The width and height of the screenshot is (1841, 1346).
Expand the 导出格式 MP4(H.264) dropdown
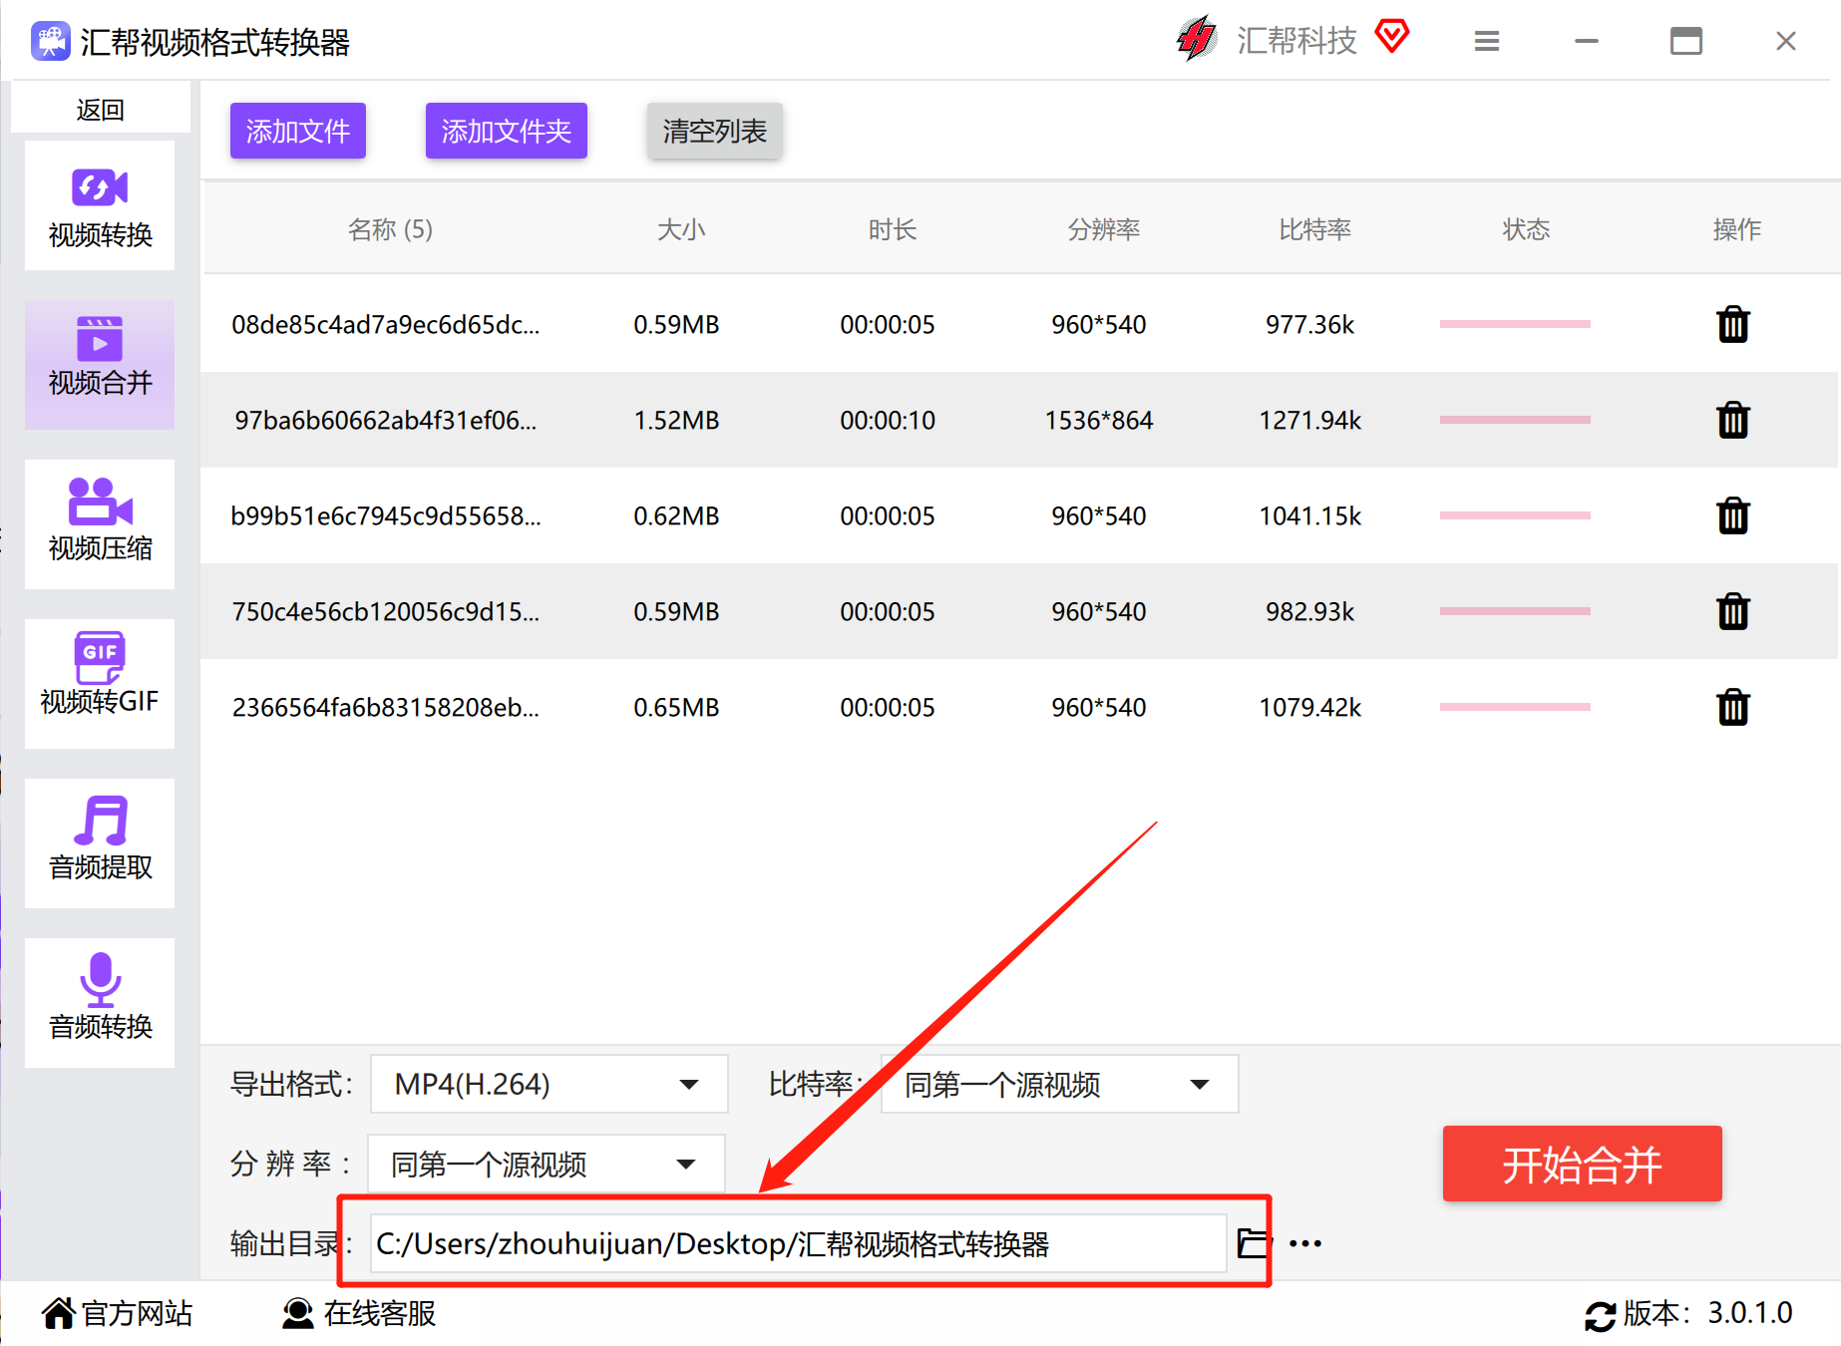click(x=549, y=1084)
